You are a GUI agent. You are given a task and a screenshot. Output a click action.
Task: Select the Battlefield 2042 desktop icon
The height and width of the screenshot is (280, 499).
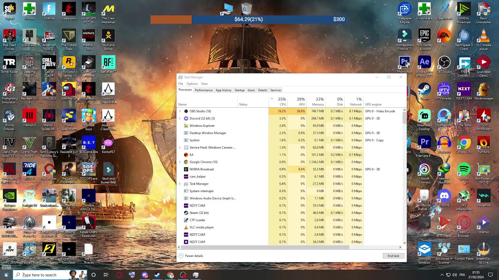pyautogui.click(x=108, y=66)
